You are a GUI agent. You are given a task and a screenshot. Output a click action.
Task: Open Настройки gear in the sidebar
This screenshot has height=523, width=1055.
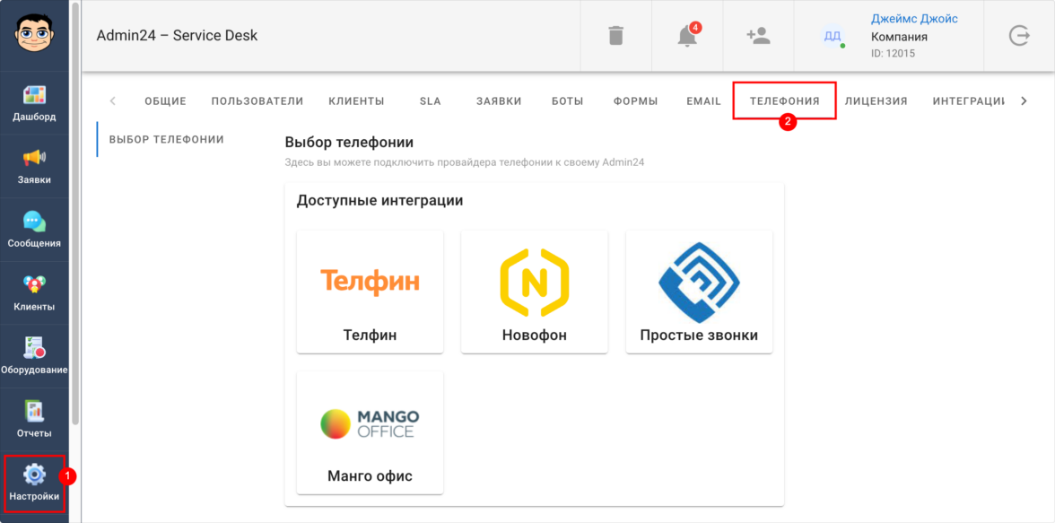click(x=34, y=484)
